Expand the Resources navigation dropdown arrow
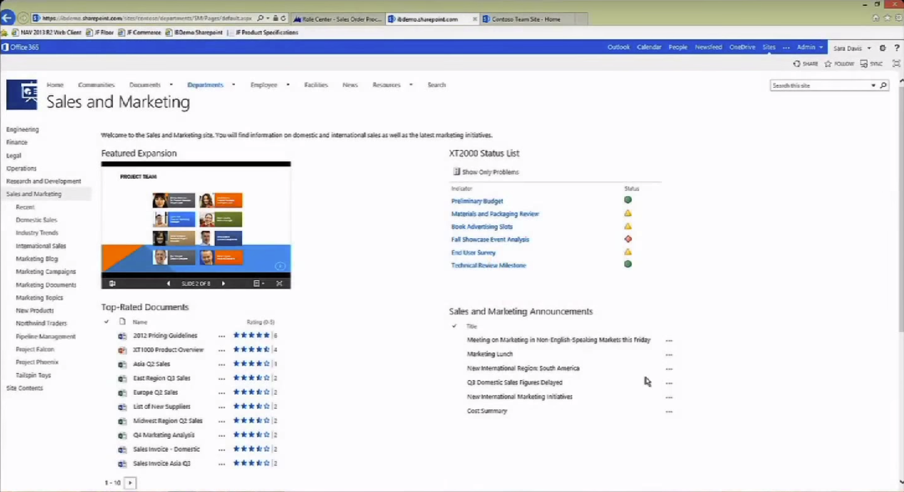 coord(411,85)
